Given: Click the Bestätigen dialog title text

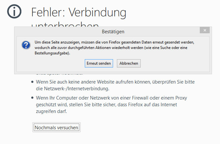Looking at the screenshot, I should coord(113,32).
